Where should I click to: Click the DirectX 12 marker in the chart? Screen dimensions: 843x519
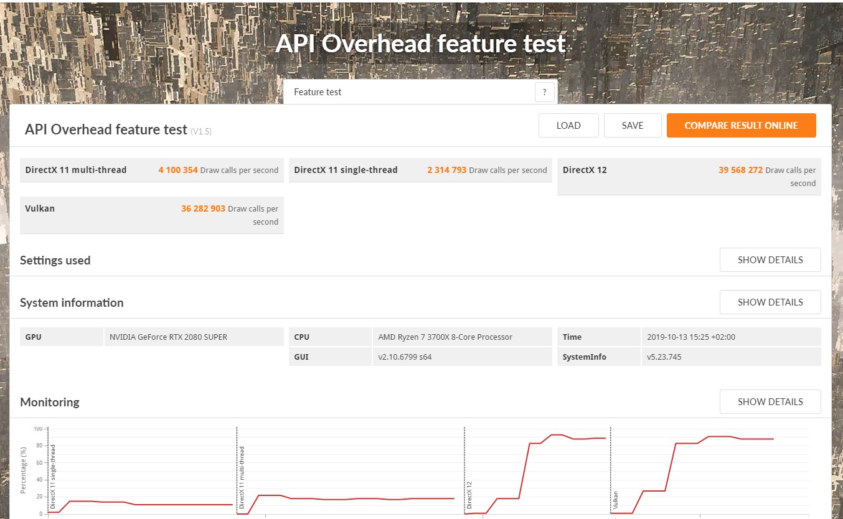[x=469, y=495]
